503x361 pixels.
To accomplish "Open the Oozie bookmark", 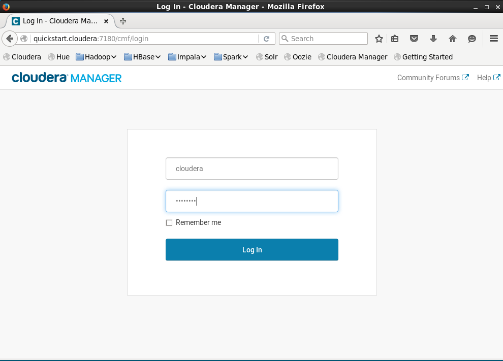I will [x=298, y=57].
